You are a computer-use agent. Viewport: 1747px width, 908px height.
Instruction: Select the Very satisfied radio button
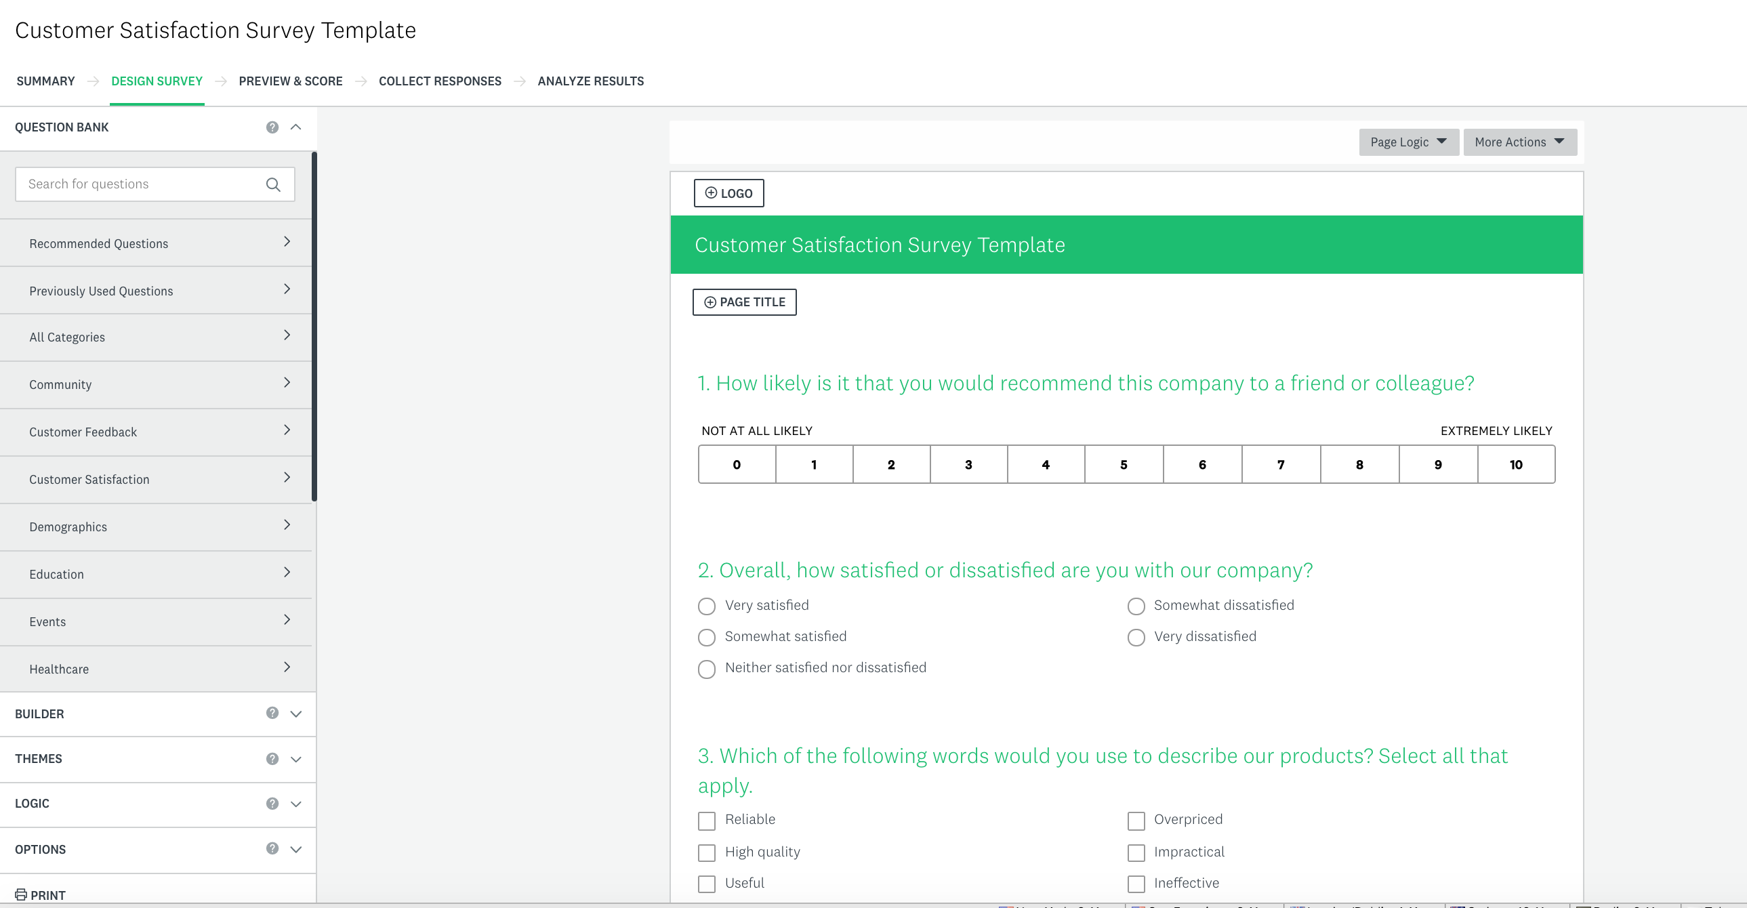point(707,606)
